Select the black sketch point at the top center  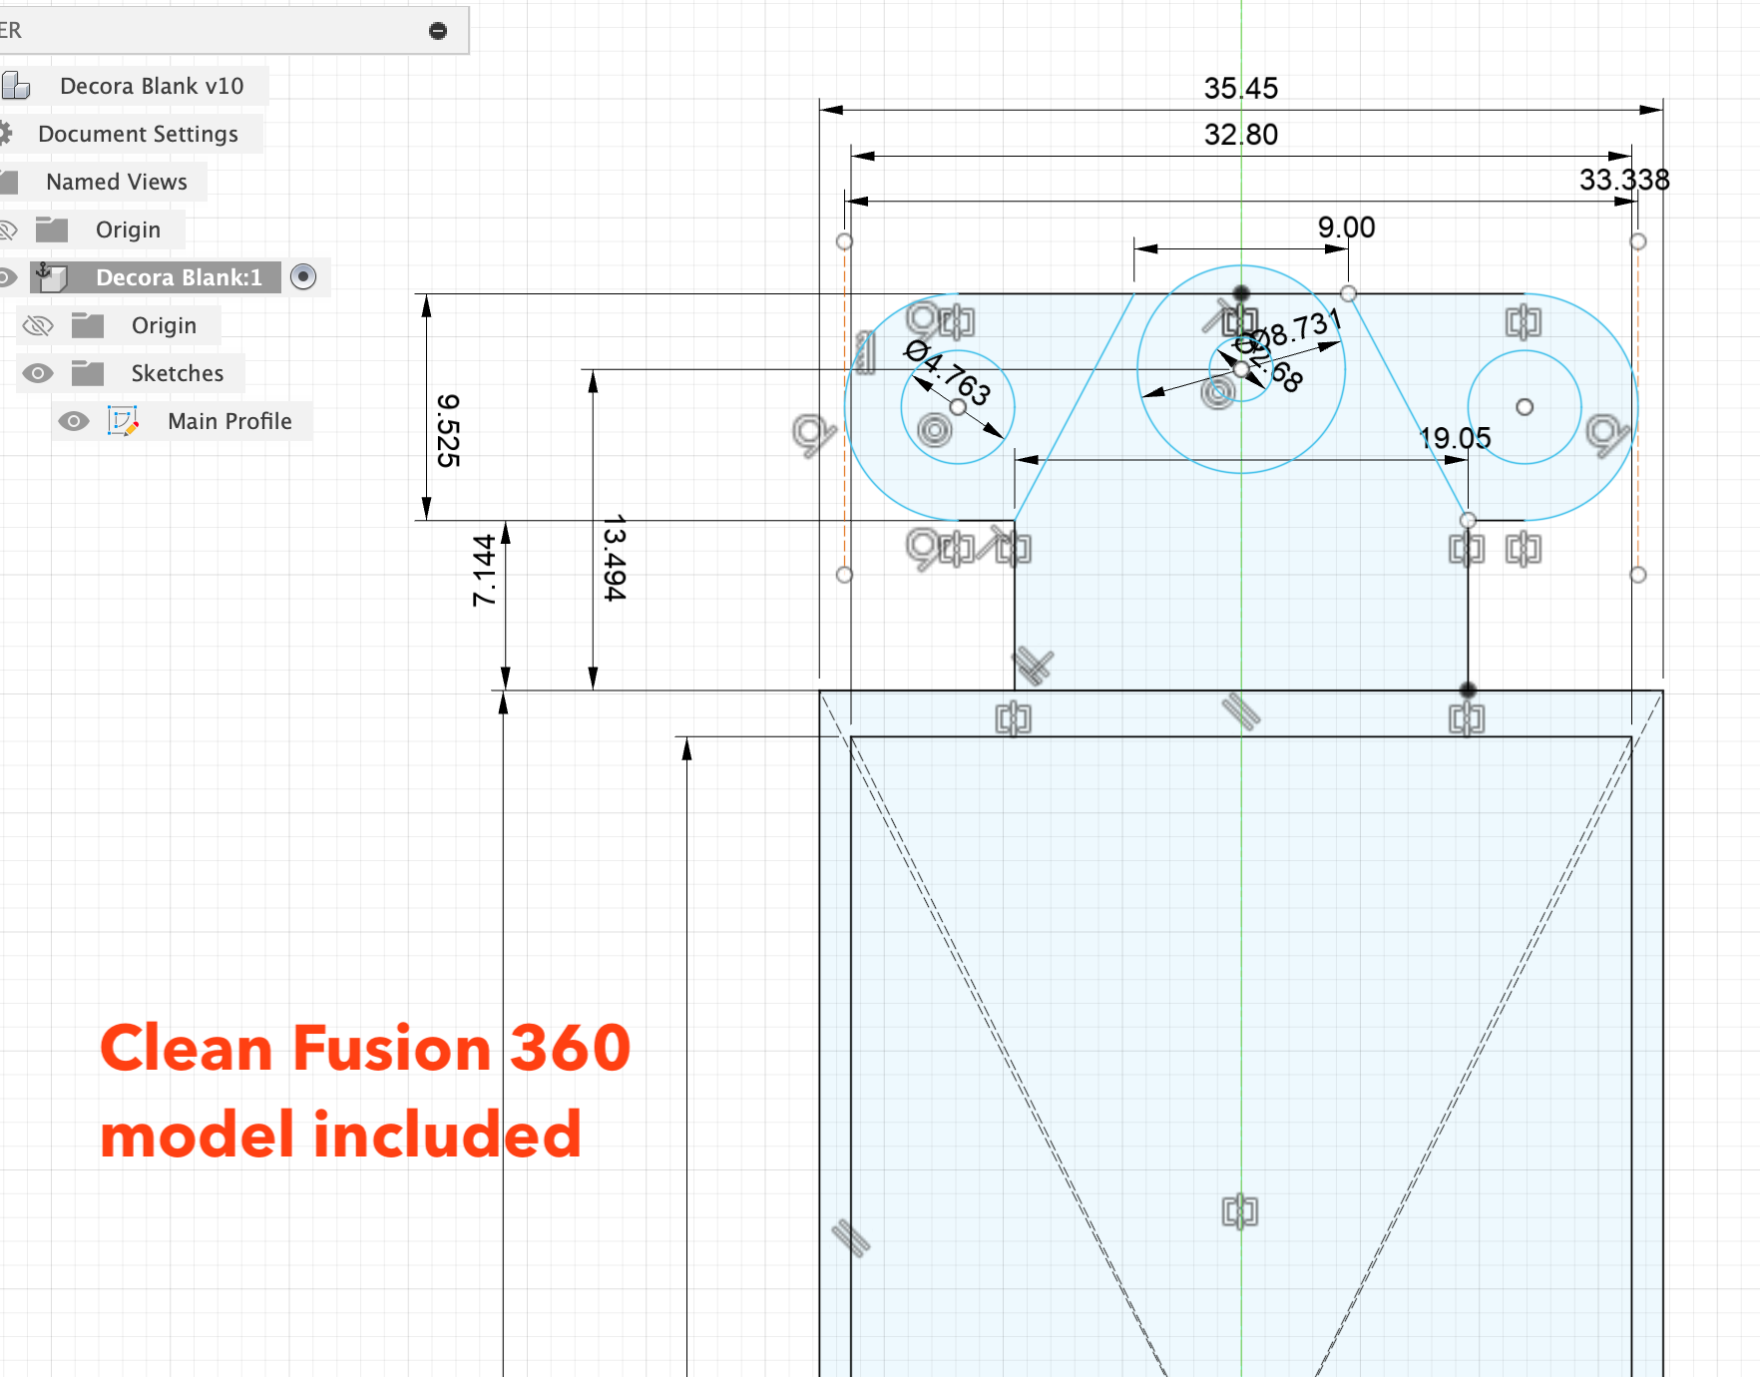point(1241,293)
